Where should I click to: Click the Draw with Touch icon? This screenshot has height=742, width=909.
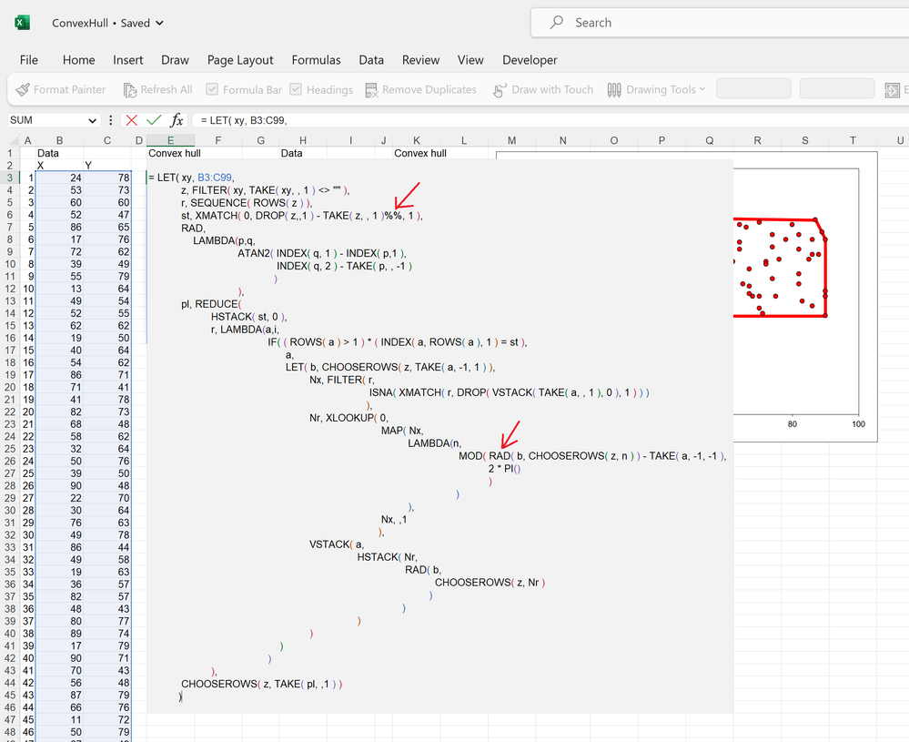[x=500, y=90]
